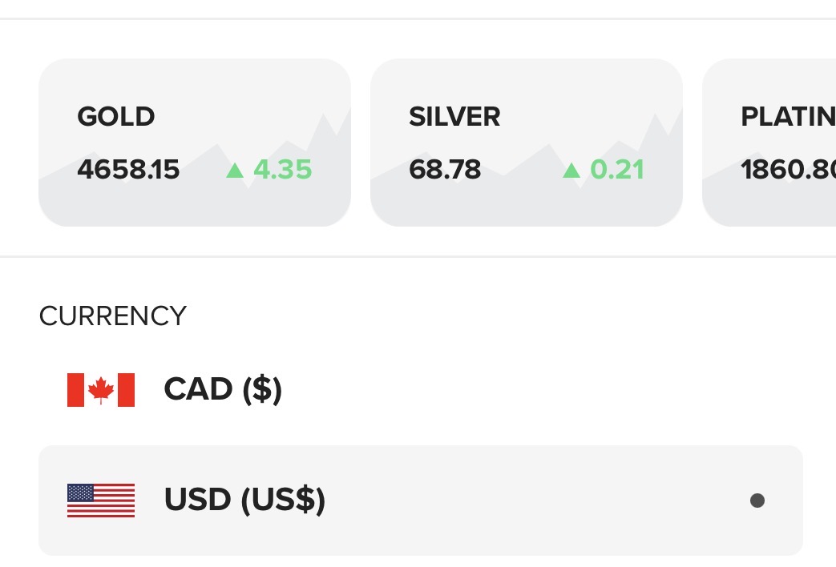The image size is (836, 567).
Task: Click the CURRENCY section heading
Action: point(112,316)
